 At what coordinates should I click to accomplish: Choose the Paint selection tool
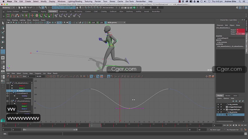click(3, 33)
